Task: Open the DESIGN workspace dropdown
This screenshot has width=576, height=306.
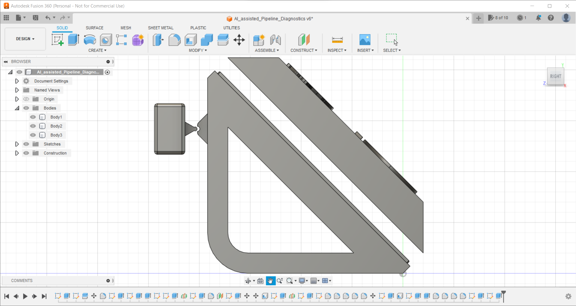Action: 25,39
